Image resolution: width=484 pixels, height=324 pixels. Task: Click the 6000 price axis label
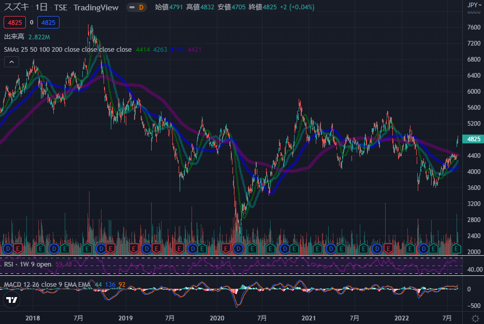click(x=474, y=91)
